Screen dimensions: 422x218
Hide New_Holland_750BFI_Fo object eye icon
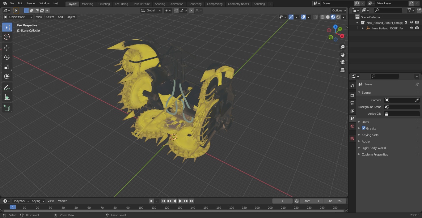pyautogui.click(x=411, y=28)
